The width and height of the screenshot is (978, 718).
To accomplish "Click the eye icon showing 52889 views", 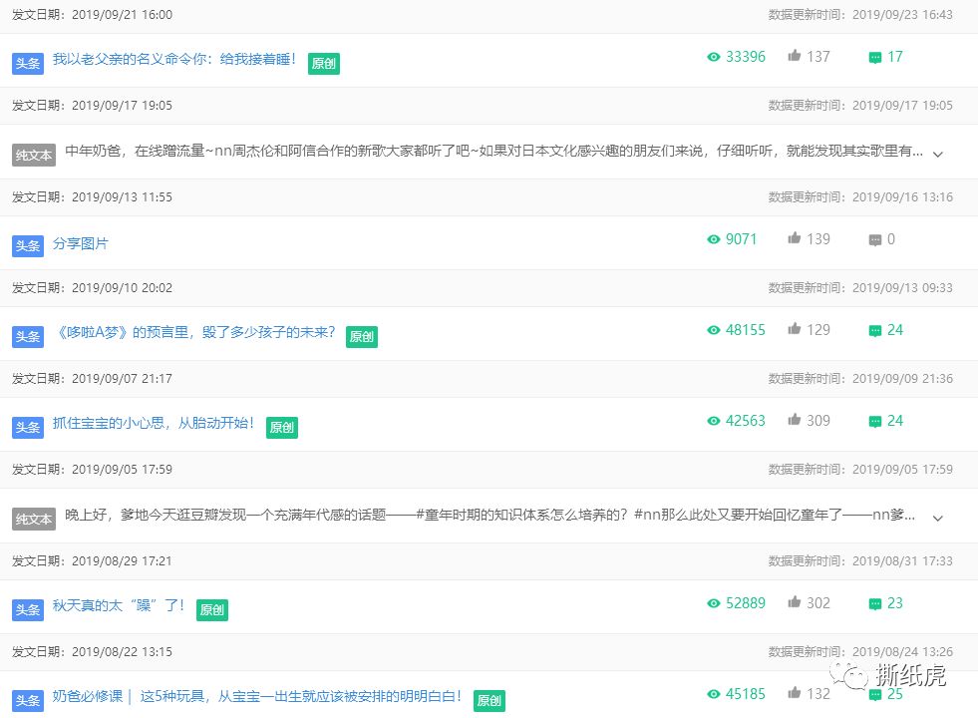I will coord(713,603).
